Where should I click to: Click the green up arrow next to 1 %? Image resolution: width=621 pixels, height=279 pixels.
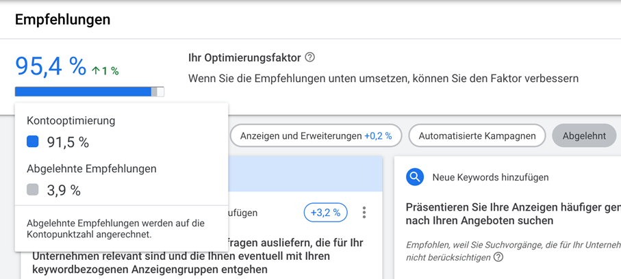pyautogui.click(x=96, y=70)
